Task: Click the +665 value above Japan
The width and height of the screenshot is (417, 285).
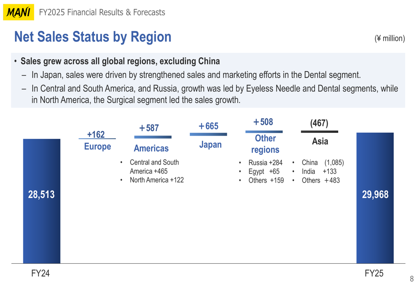Action: click(x=208, y=126)
